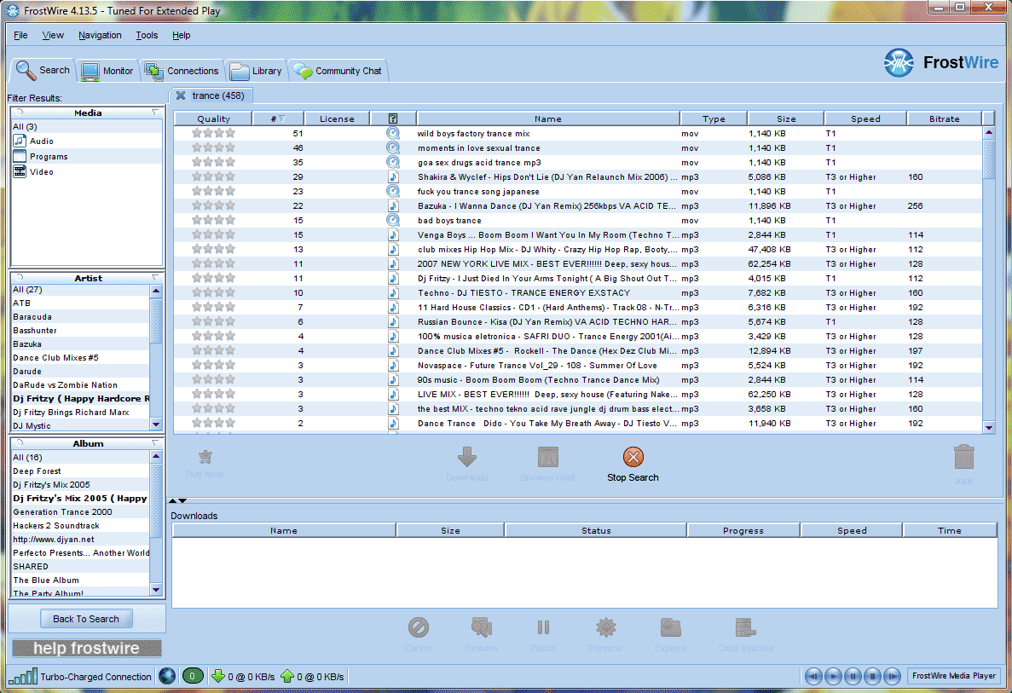Open the View menu
Image resolution: width=1012 pixels, height=693 pixels.
[53, 35]
